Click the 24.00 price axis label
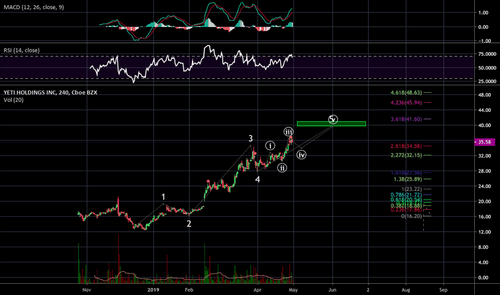500x295 pixels. (x=484, y=186)
